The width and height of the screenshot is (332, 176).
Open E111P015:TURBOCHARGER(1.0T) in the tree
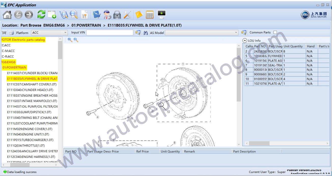pos(30,140)
